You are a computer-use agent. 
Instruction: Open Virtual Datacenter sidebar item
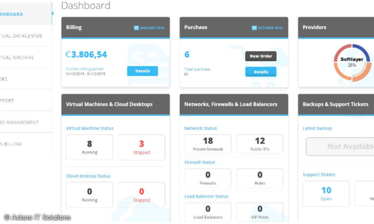(26, 36)
